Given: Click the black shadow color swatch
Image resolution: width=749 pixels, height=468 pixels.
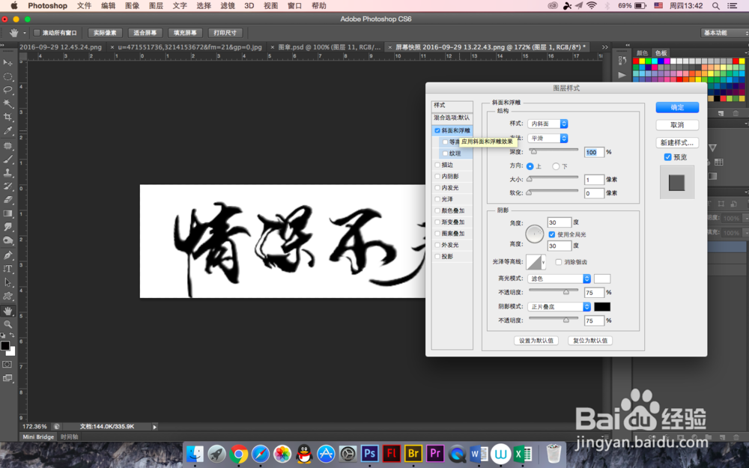Looking at the screenshot, I should 602,306.
